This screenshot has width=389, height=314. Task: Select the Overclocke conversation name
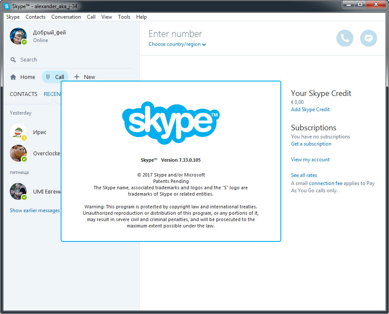(x=47, y=154)
